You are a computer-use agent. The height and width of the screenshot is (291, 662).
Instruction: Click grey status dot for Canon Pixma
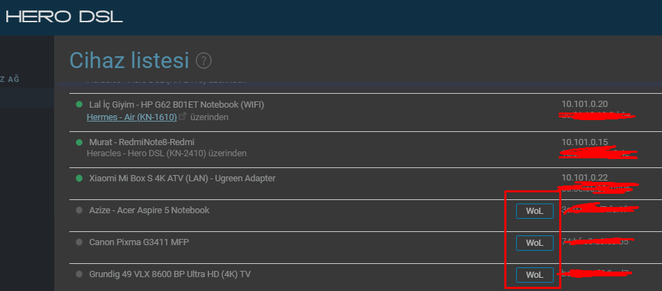(79, 242)
